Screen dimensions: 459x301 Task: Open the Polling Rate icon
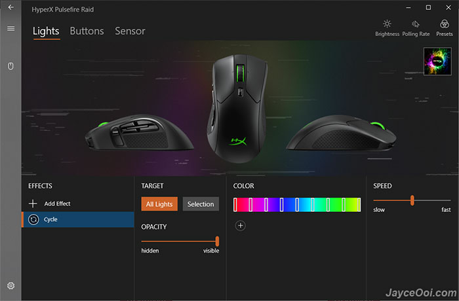pos(415,24)
